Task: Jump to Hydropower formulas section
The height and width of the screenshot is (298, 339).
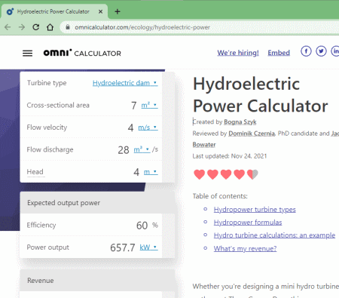Action: click(x=248, y=223)
